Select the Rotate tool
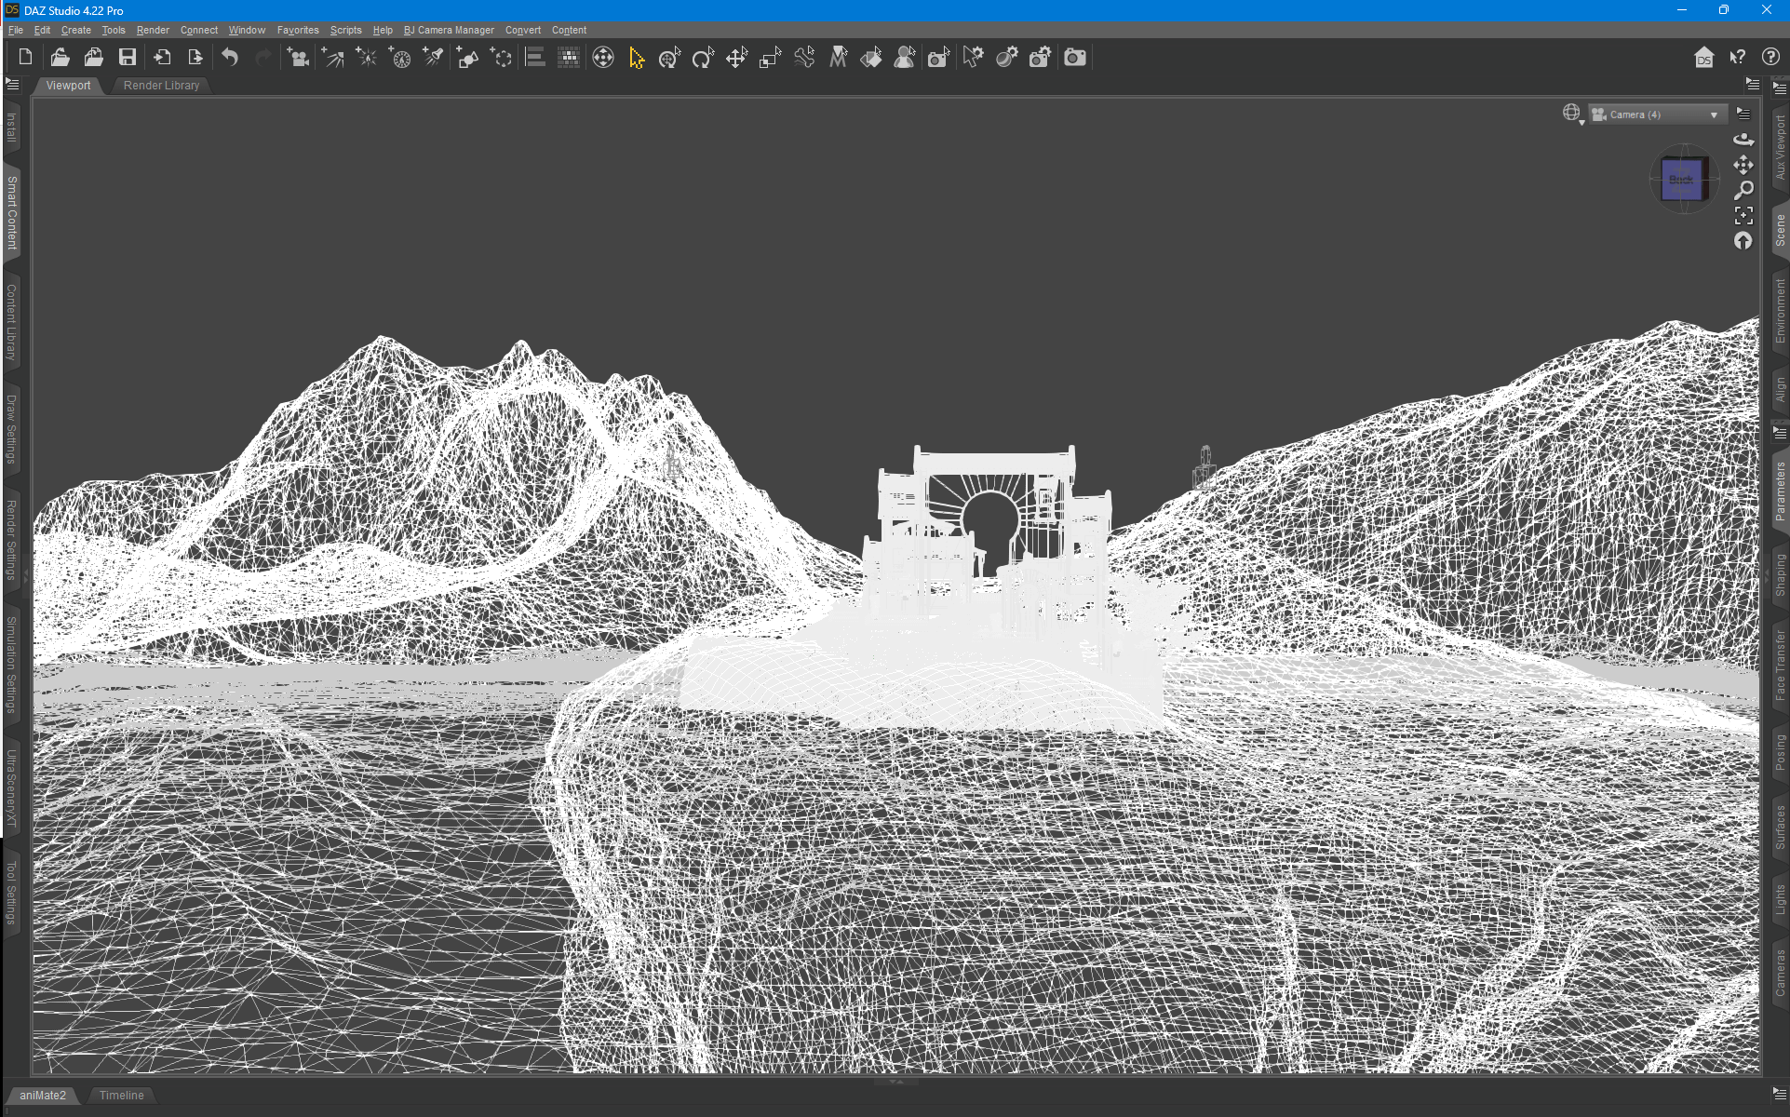 tap(703, 58)
